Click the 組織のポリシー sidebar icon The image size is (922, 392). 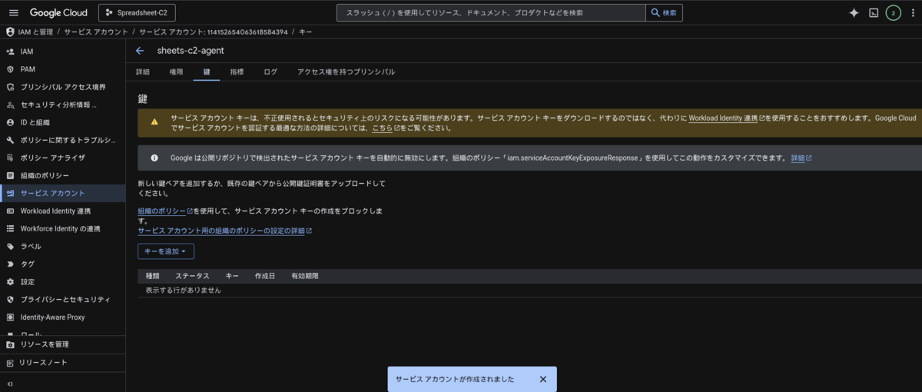click(x=10, y=175)
